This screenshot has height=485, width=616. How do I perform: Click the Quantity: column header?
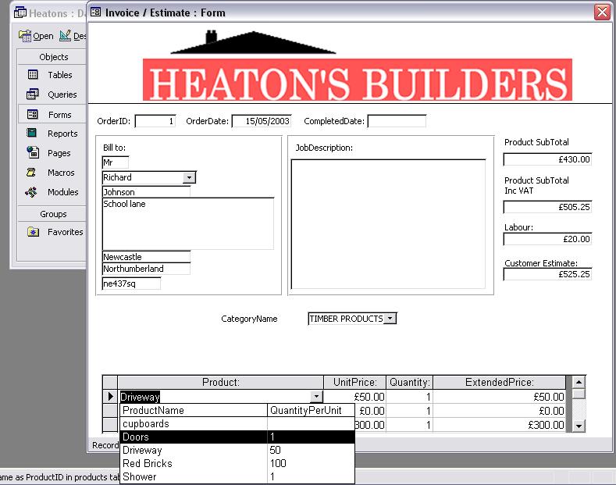coord(409,383)
